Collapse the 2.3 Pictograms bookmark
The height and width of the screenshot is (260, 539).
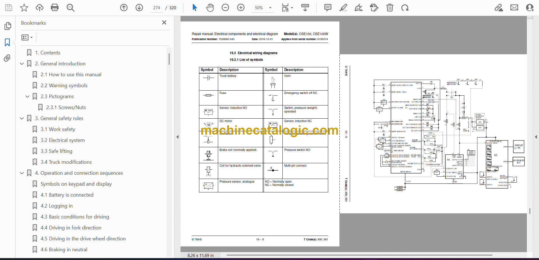(x=28, y=96)
